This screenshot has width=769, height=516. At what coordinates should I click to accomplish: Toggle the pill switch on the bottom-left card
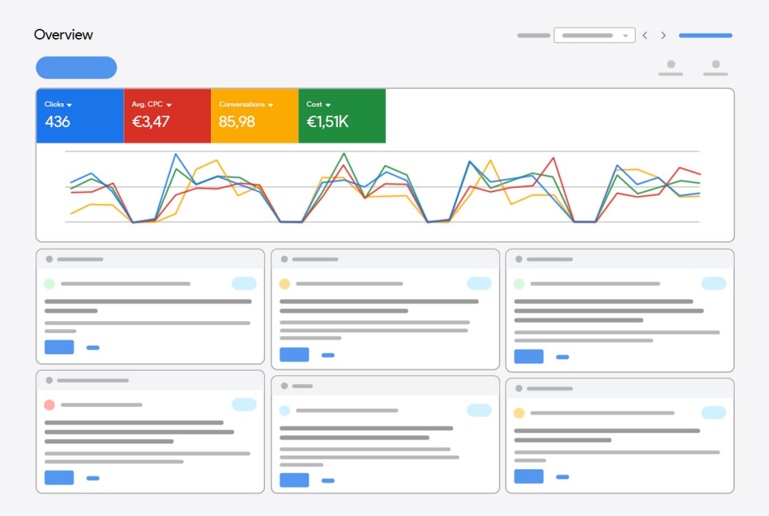[244, 405]
